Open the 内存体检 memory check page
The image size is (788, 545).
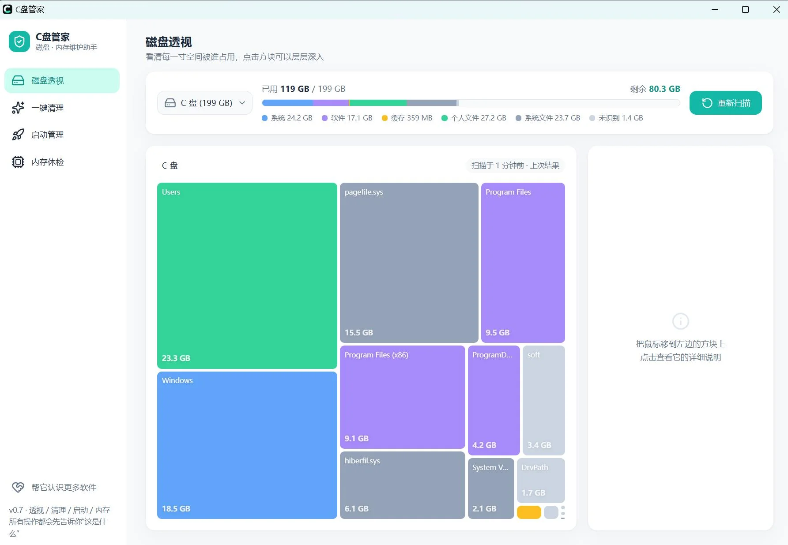pyautogui.click(x=62, y=162)
